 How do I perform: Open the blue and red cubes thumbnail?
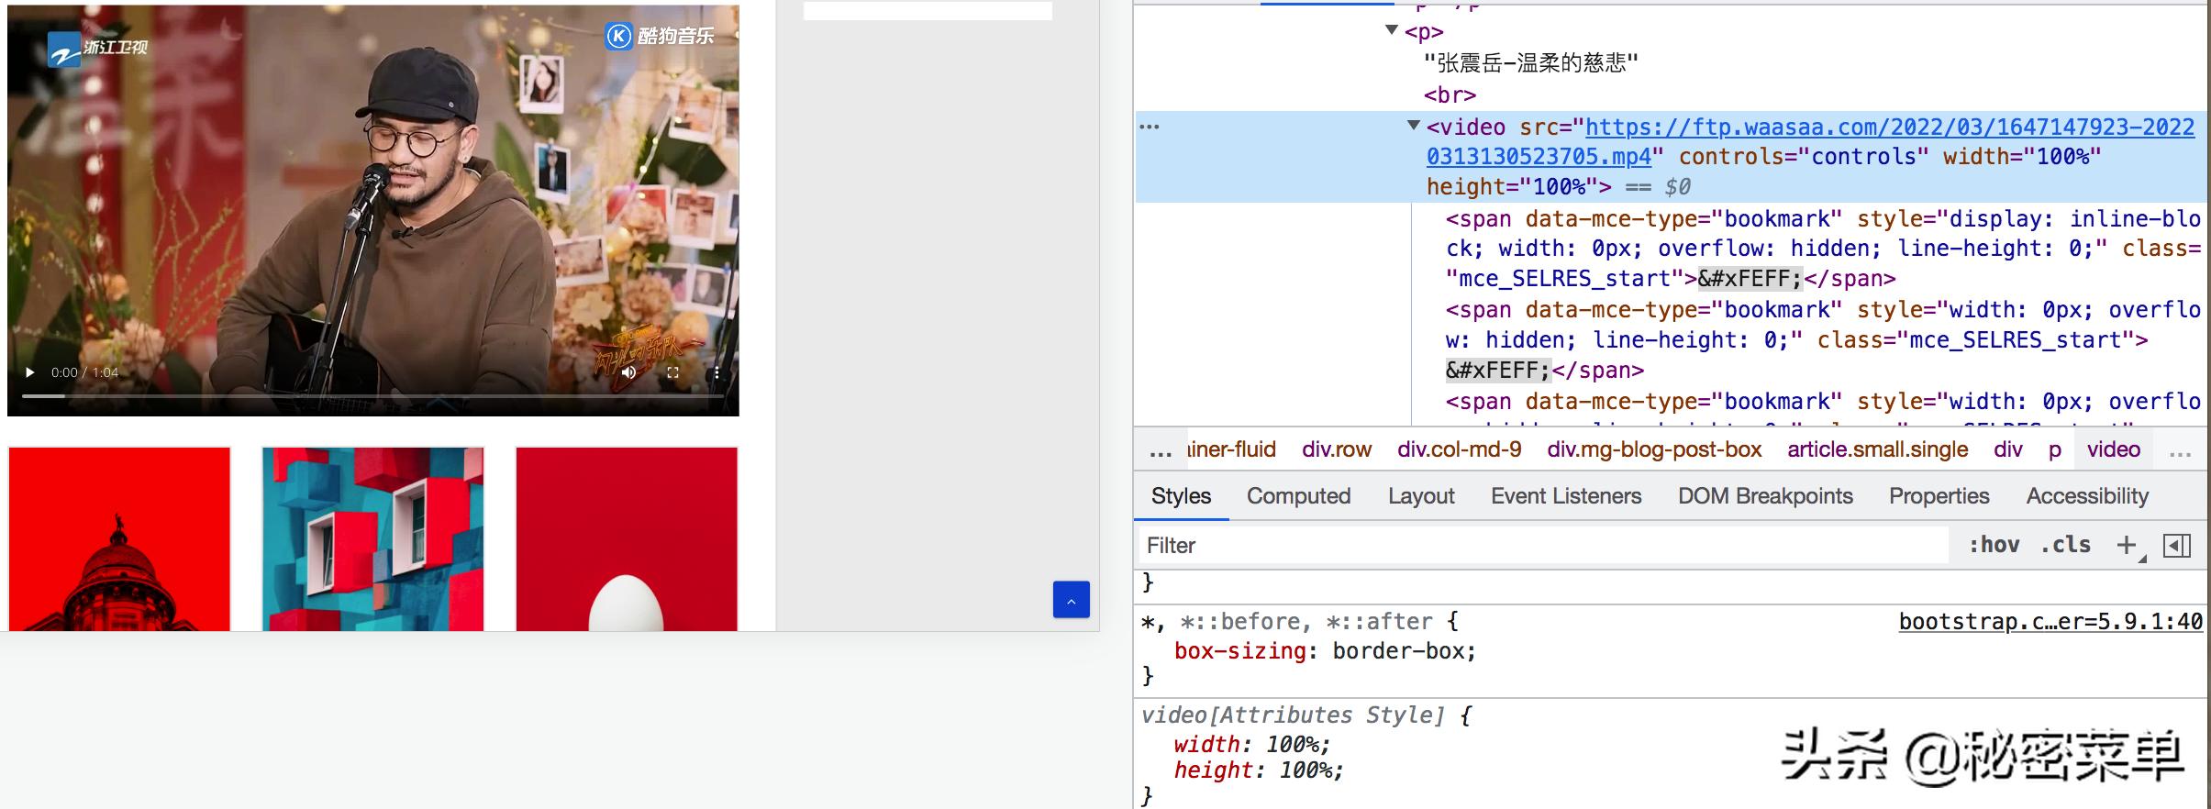[372, 539]
